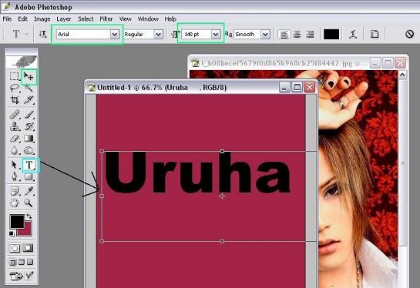The height and width of the screenshot is (288, 420).
Task: Select the Move tool
Action: (x=29, y=77)
